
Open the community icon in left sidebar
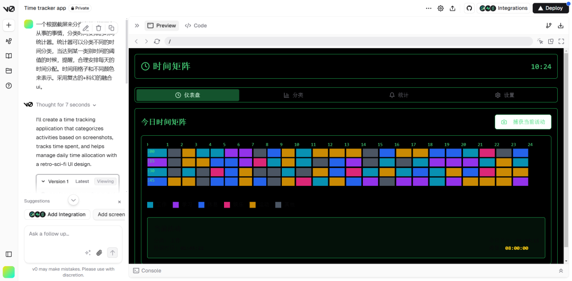pyautogui.click(x=9, y=41)
